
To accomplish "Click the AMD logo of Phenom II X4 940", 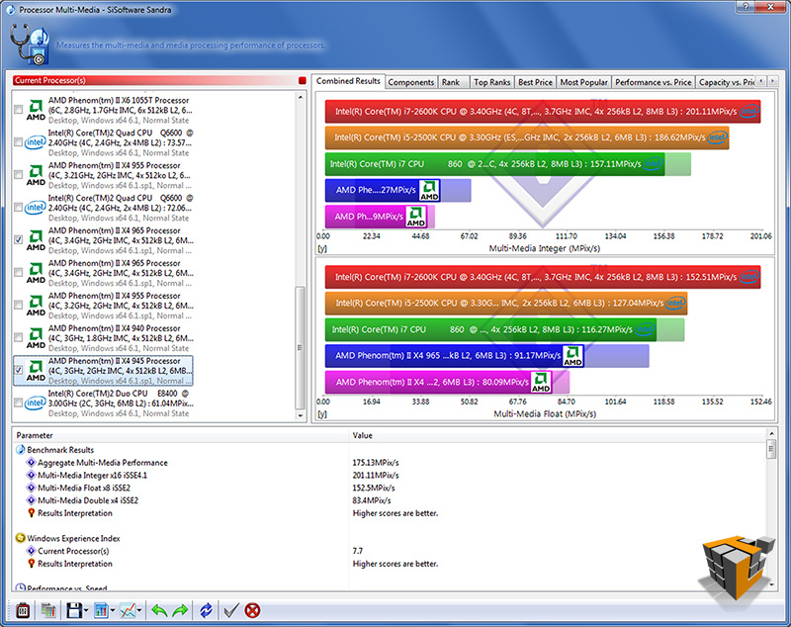I will [36, 338].
